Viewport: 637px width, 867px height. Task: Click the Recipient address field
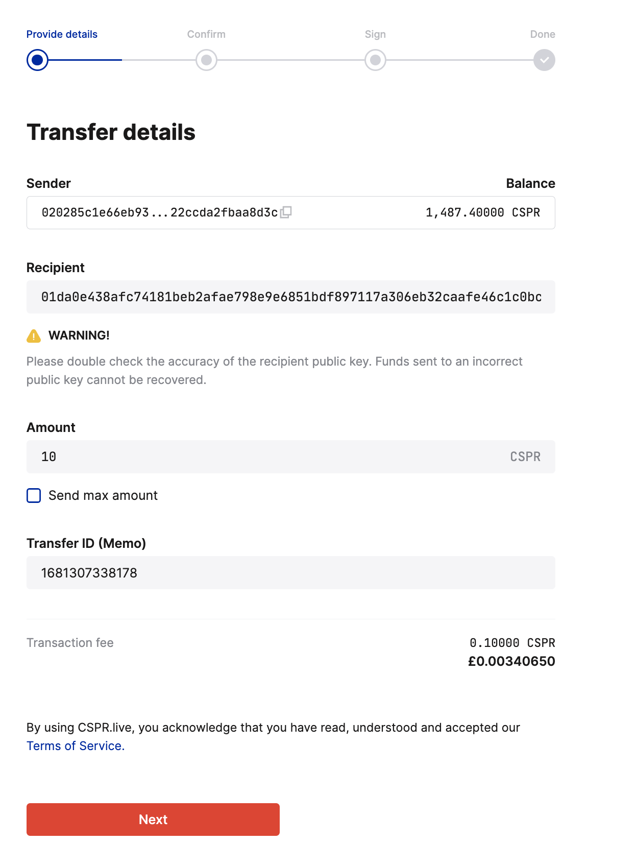click(291, 297)
